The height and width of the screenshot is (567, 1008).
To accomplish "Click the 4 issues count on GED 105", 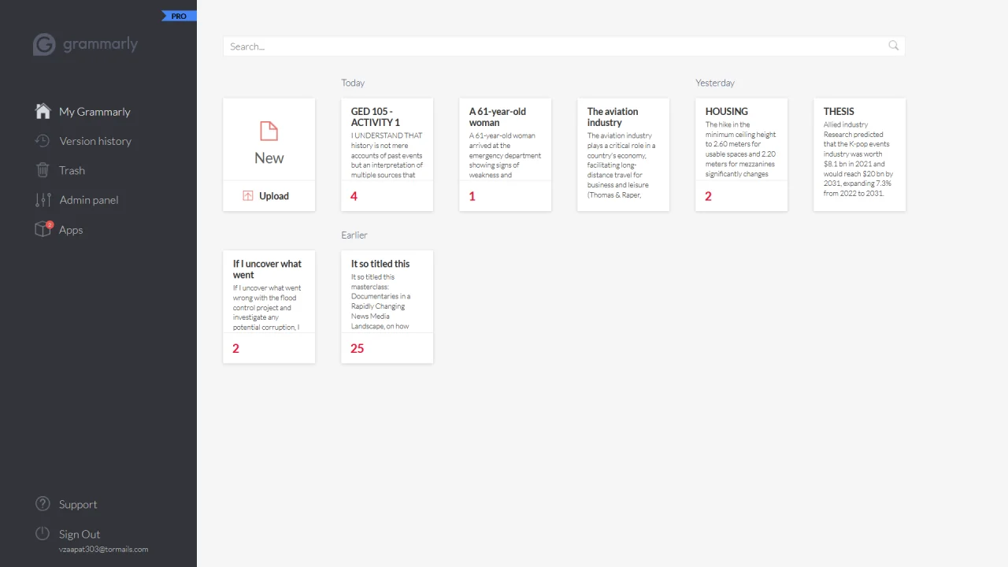I will tap(354, 196).
